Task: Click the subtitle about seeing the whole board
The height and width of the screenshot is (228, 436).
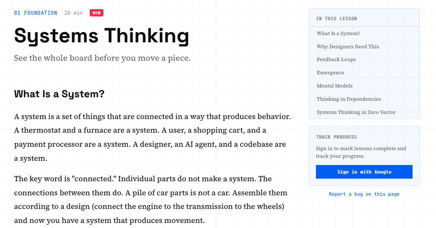Action: [102, 58]
